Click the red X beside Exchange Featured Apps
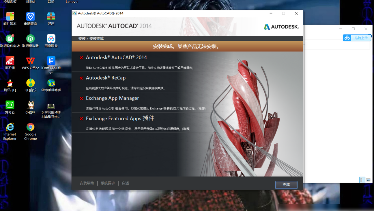The image size is (374, 211). [x=81, y=119]
